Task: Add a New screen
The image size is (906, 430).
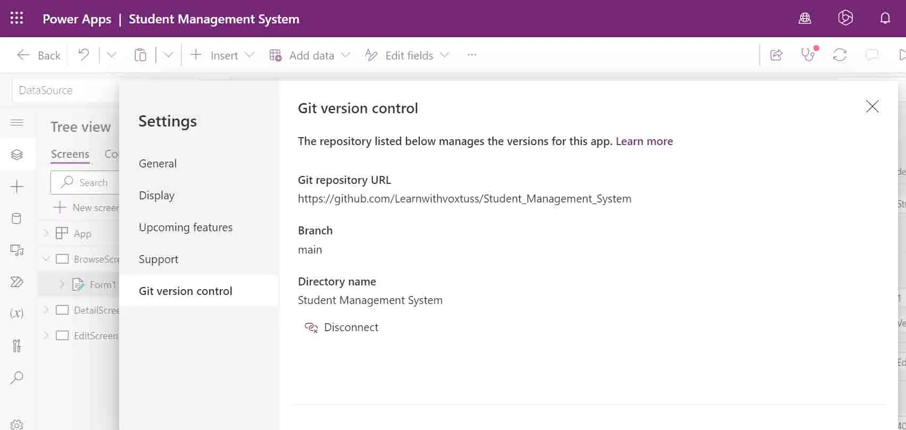Action: point(86,208)
